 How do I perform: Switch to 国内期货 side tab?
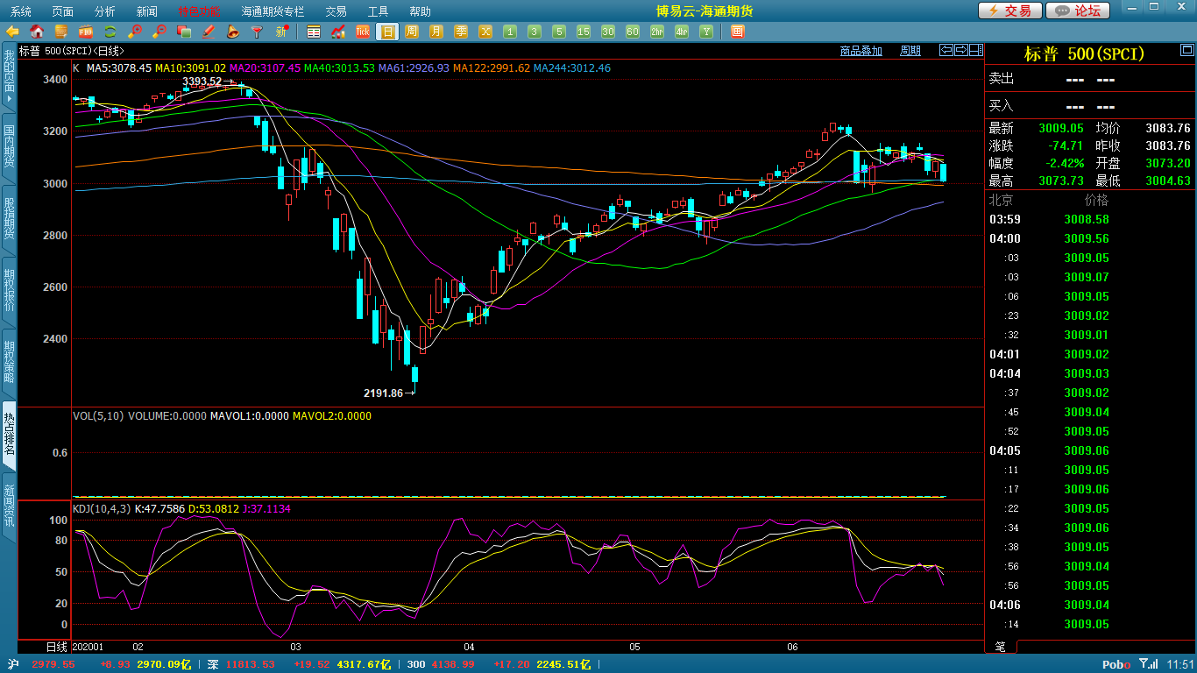click(x=9, y=147)
